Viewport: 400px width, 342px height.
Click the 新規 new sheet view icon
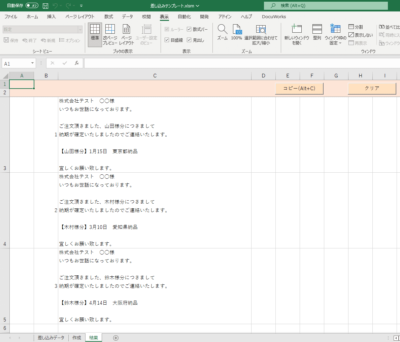pos(48,40)
